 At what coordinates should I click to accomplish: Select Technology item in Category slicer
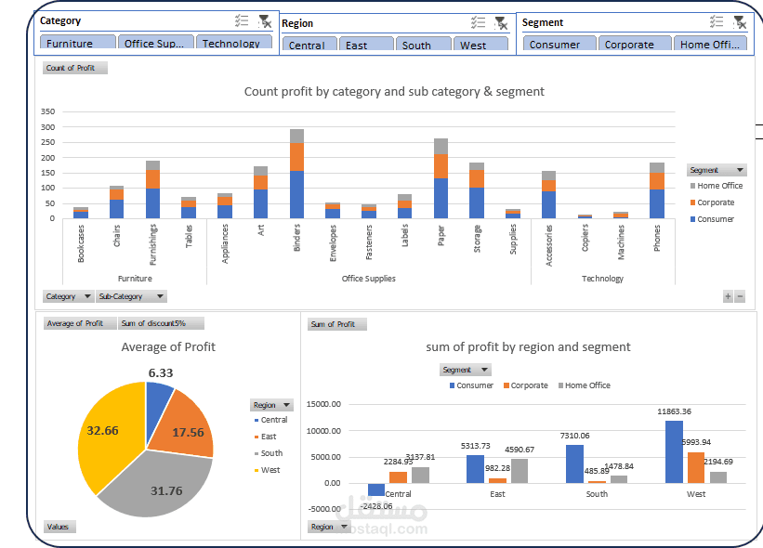[x=234, y=42]
